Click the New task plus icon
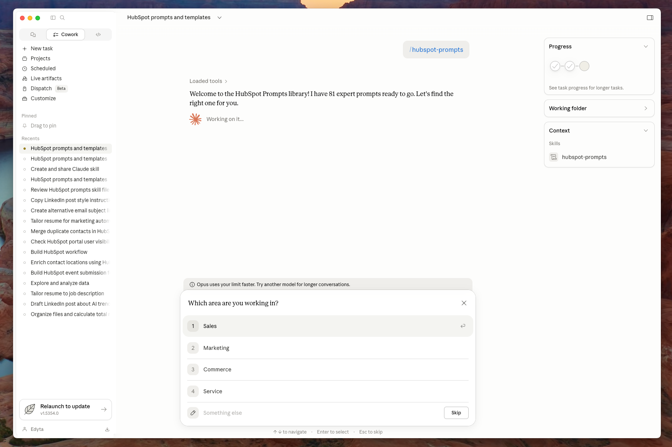The height and width of the screenshot is (447, 672). [x=25, y=48]
